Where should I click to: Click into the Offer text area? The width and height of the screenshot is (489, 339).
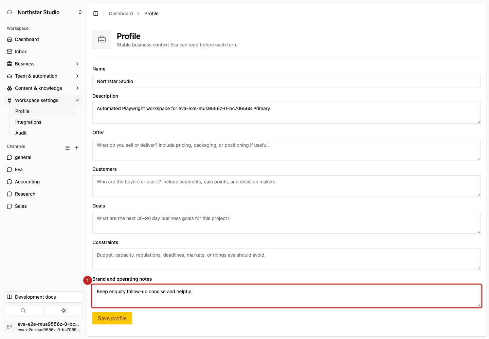[287, 149]
